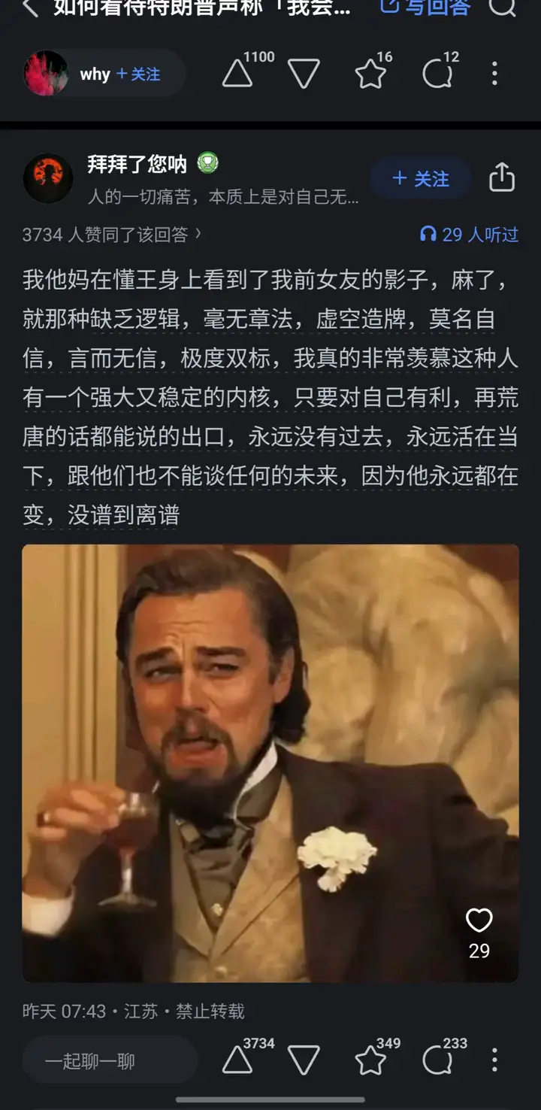The image size is (541, 1110).
Task: Open the laughing man meme image
Action: pos(270,763)
